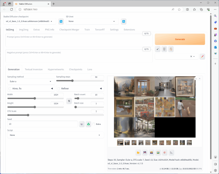Click the random seed dice icon
This screenshot has width=219, height=174.
click(x=82, y=124)
